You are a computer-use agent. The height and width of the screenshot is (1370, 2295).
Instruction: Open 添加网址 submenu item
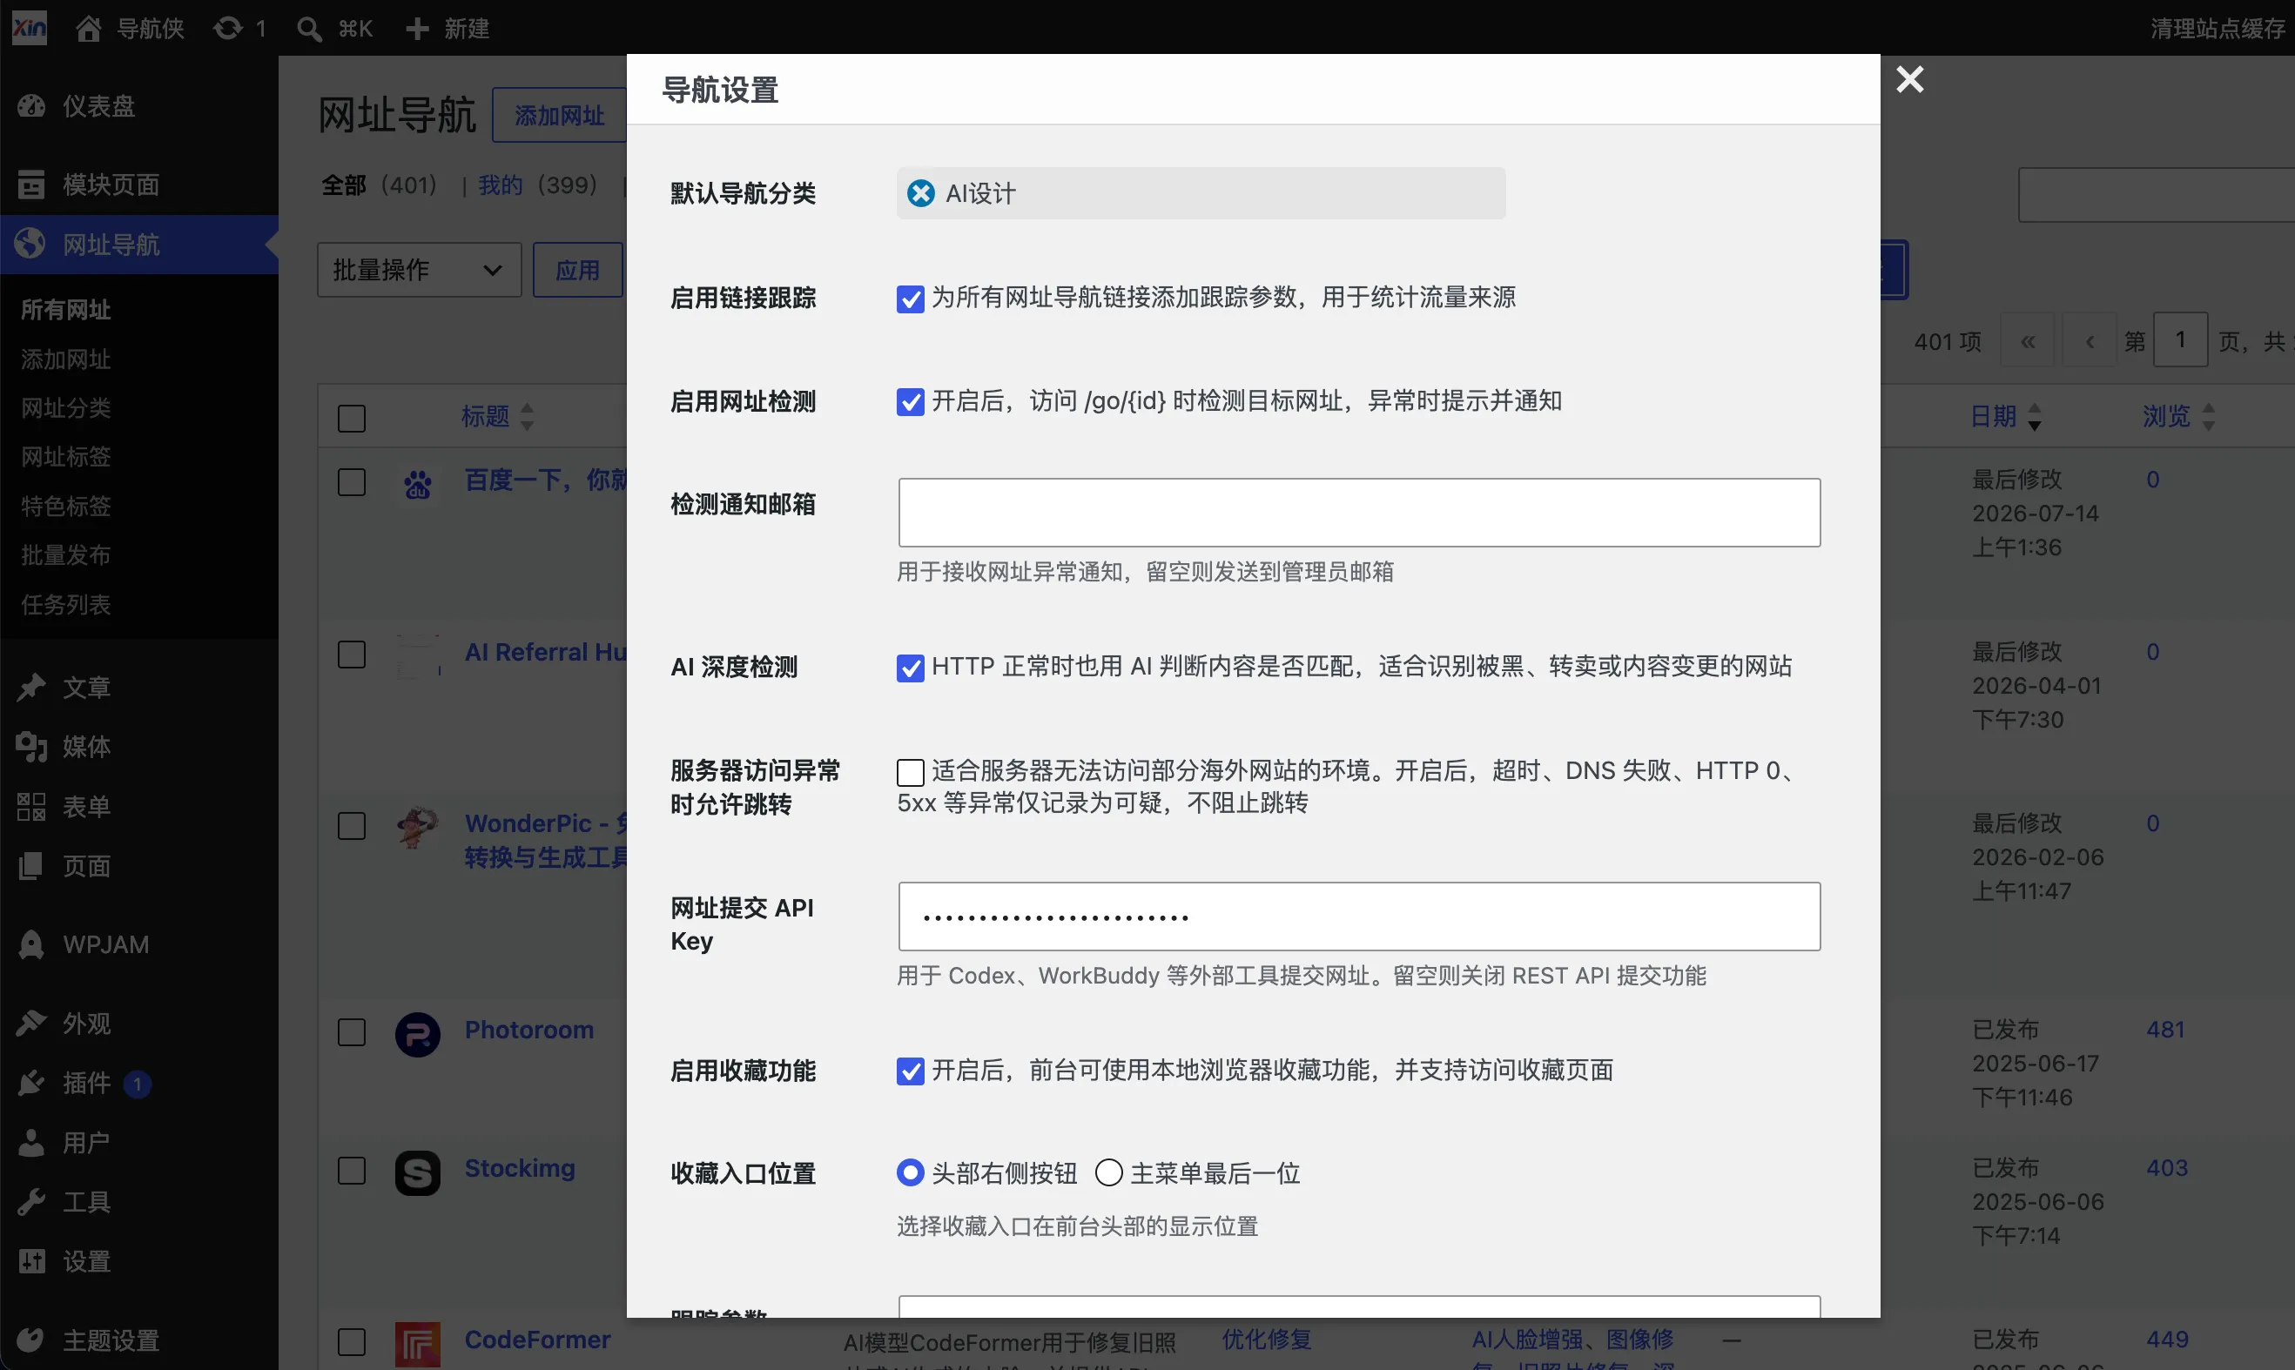pos(65,359)
